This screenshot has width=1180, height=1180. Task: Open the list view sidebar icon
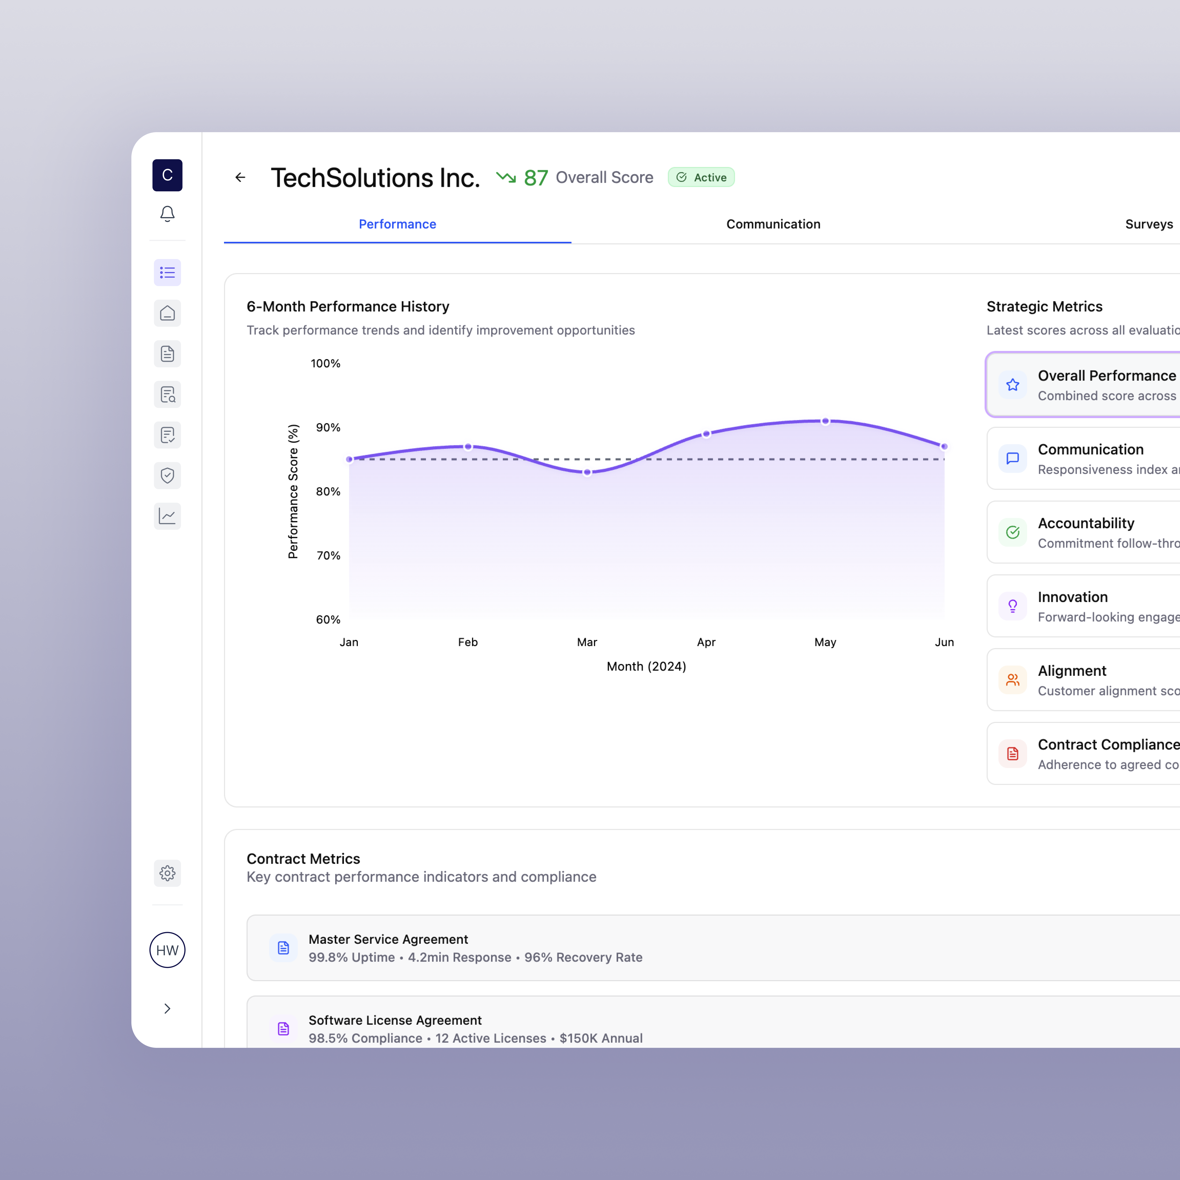click(167, 272)
